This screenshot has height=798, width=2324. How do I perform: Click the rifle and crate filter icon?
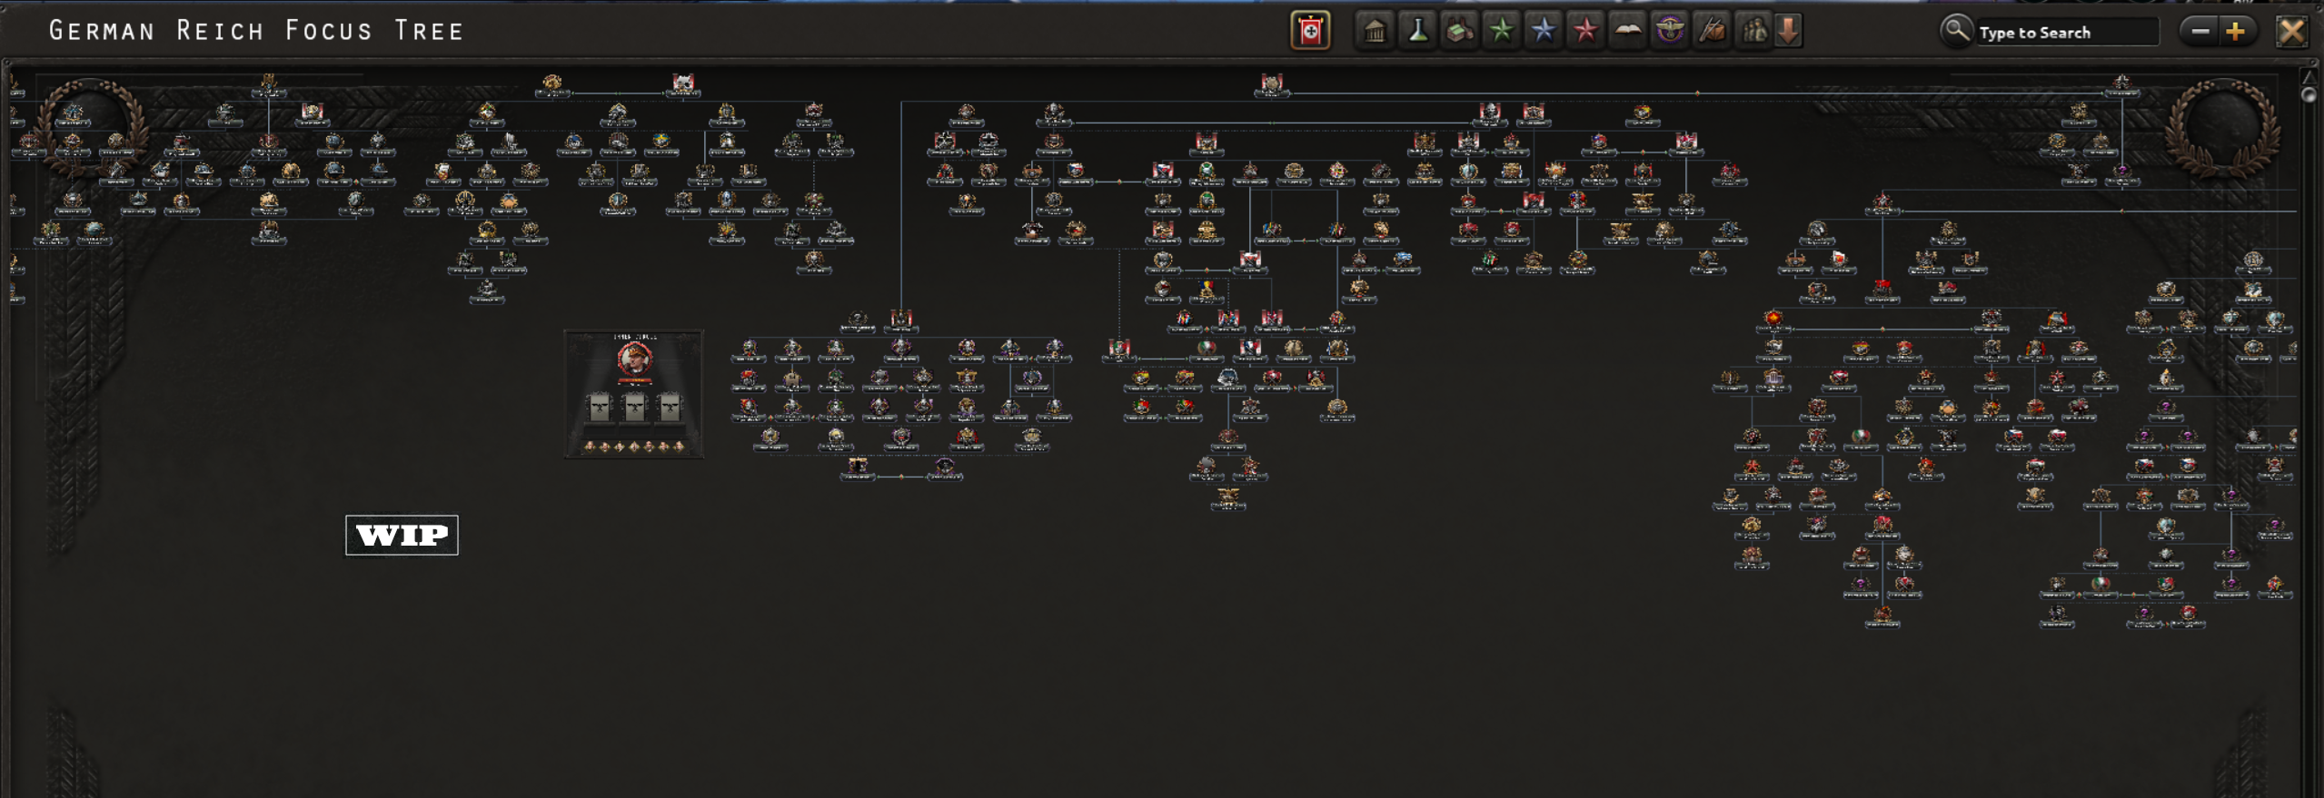[x=1712, y=32]
